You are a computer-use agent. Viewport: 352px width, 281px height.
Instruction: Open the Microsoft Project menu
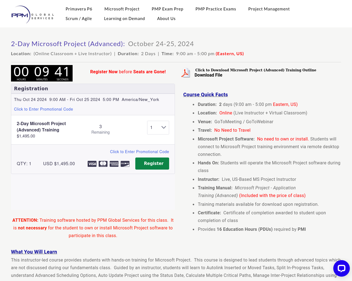(x=122, y=9)
